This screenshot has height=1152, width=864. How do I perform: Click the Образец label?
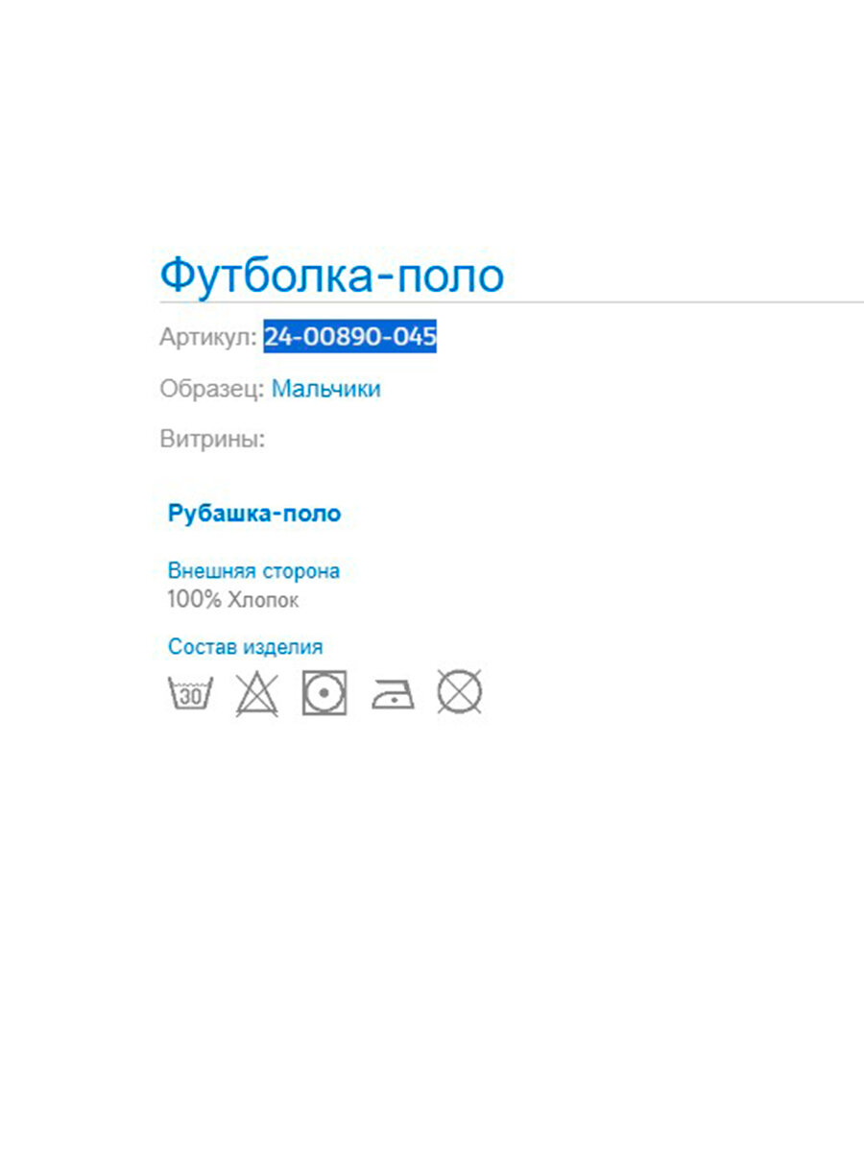(212, 389)
